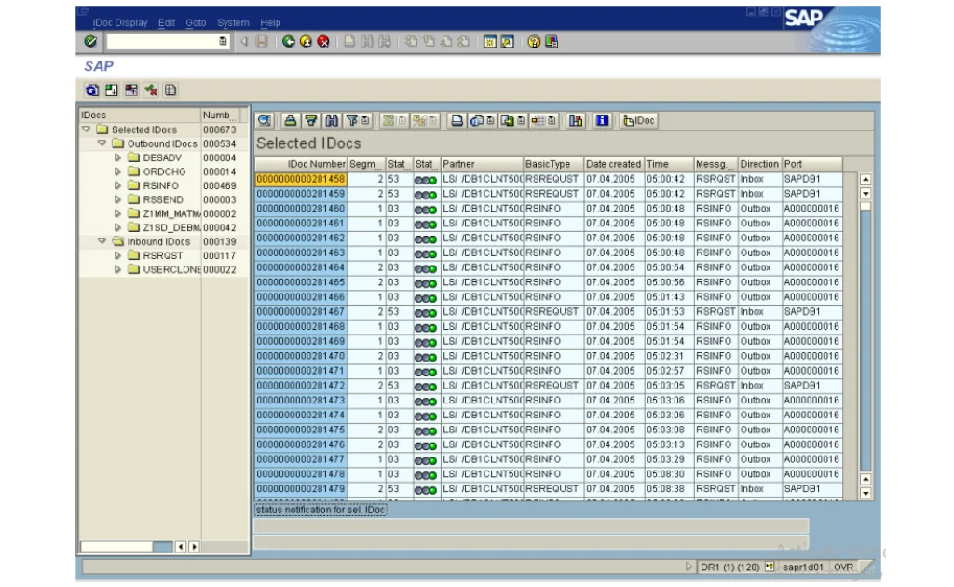Select the Z1SD_DEBM folder in the tree
Image resolution: width=954 pixels, height=587 pixels.
coord(171,227)
